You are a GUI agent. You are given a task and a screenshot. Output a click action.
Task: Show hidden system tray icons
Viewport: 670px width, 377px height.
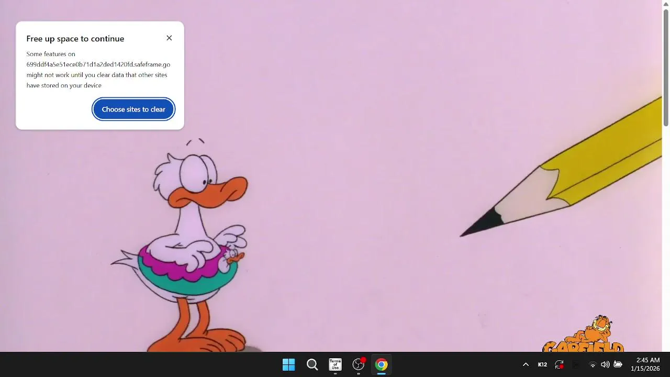click(526, 364)
